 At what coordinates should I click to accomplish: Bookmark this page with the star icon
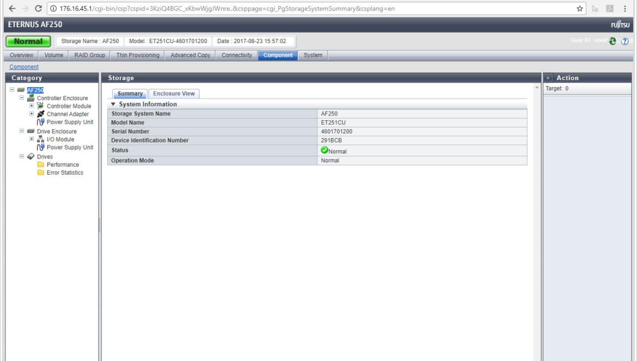[x=580, y=9]
